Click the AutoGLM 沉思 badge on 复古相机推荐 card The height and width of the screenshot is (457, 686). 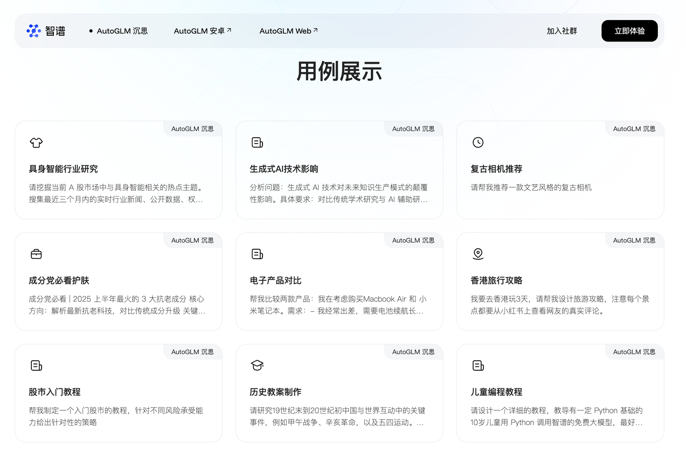[x=634, y=129]
